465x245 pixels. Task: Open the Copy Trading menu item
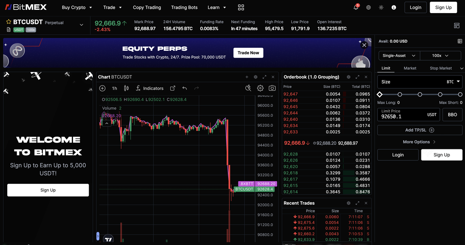(147, 8)
